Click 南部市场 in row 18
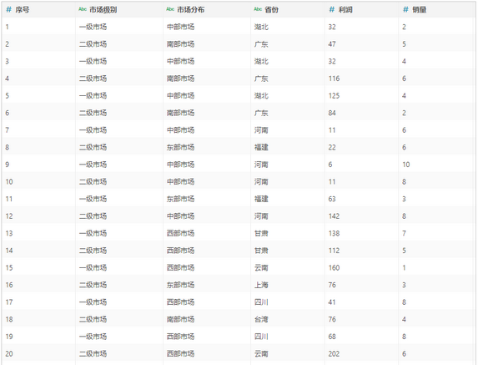Screen dimensions: 478x365 pos(180,319)
